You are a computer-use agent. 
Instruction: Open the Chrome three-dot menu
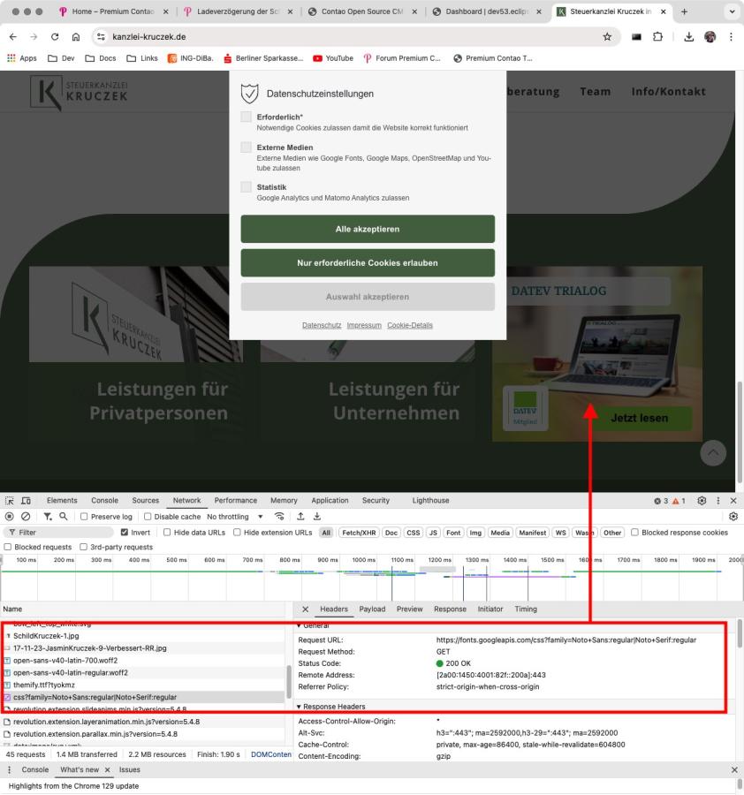(731, 36)
